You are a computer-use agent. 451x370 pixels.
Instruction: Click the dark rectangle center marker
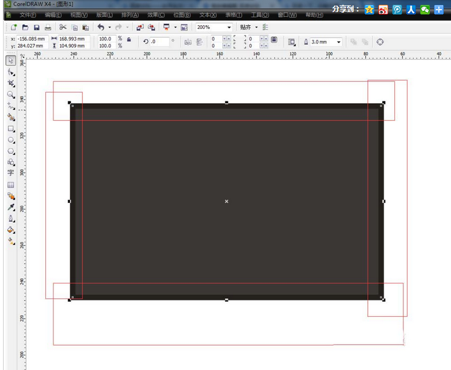pos(227,202)
